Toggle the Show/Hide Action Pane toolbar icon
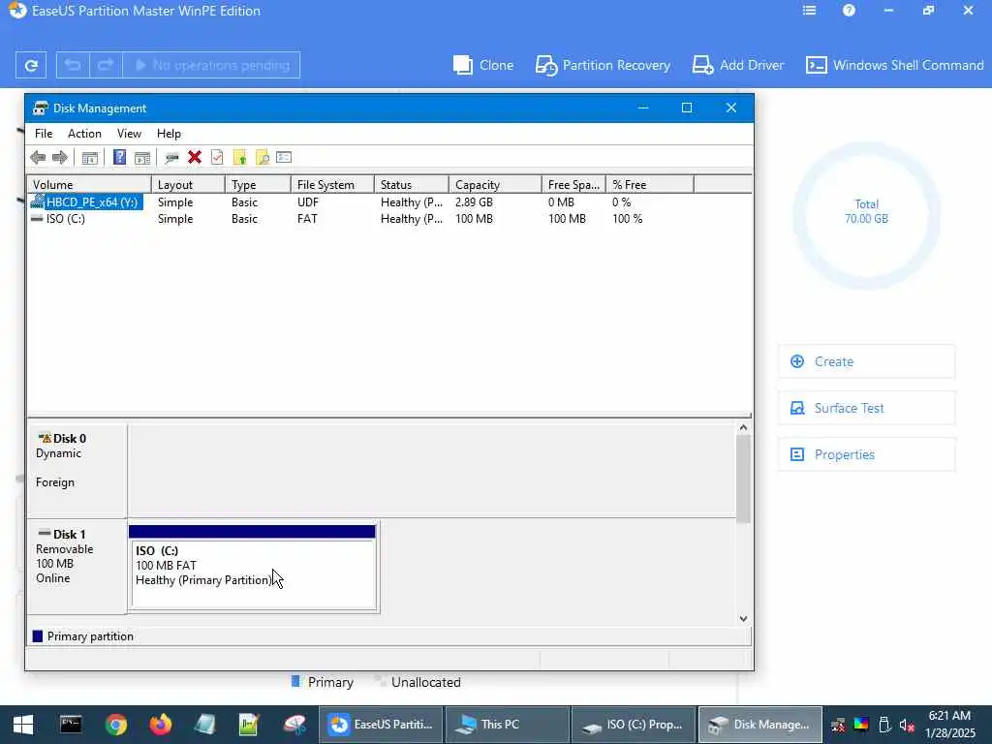992x744 pixels. point(142,158)
